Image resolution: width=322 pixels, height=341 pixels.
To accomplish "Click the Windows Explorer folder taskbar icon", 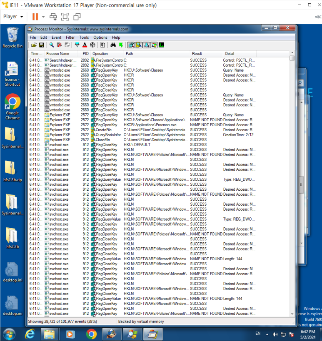I will coord(50,334).
